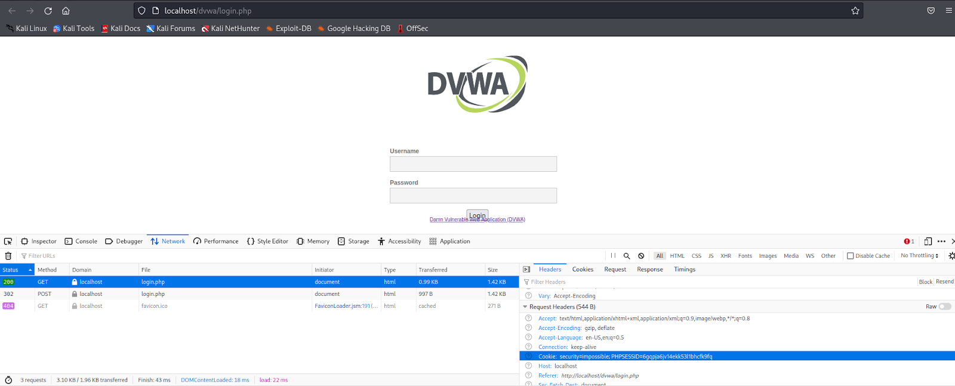The width and height of the screenshot is (955, 386).
Task: Open devtools more options ellipsis
Action: click(941, 242)
